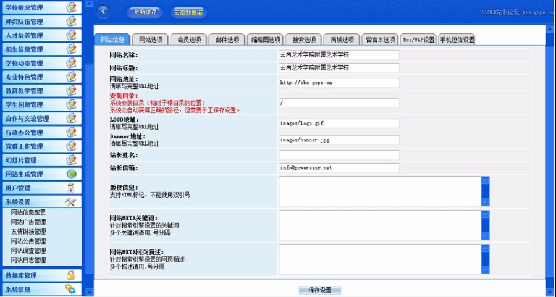Viewport: 556px width, 297px height.
Task: Open the 学校概况管理 menu section
Action: (x=42, y=7)
